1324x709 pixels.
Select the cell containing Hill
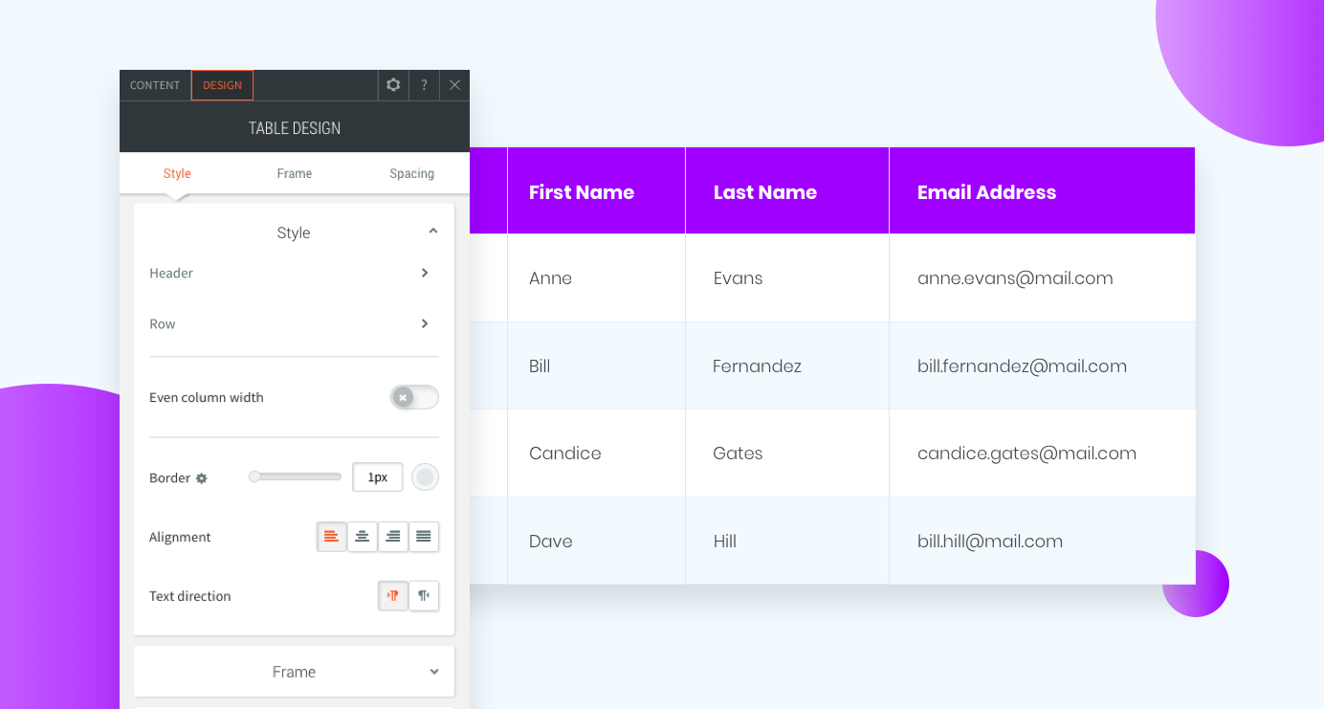787,541
